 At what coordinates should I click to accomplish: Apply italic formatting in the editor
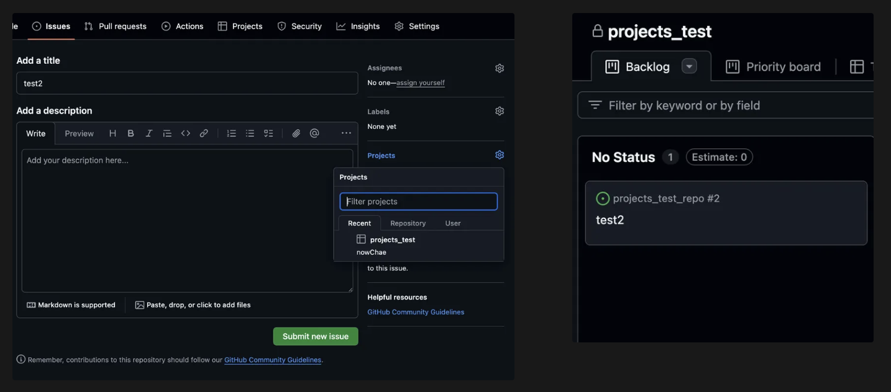pyautogui.click(x=149, y=133)
